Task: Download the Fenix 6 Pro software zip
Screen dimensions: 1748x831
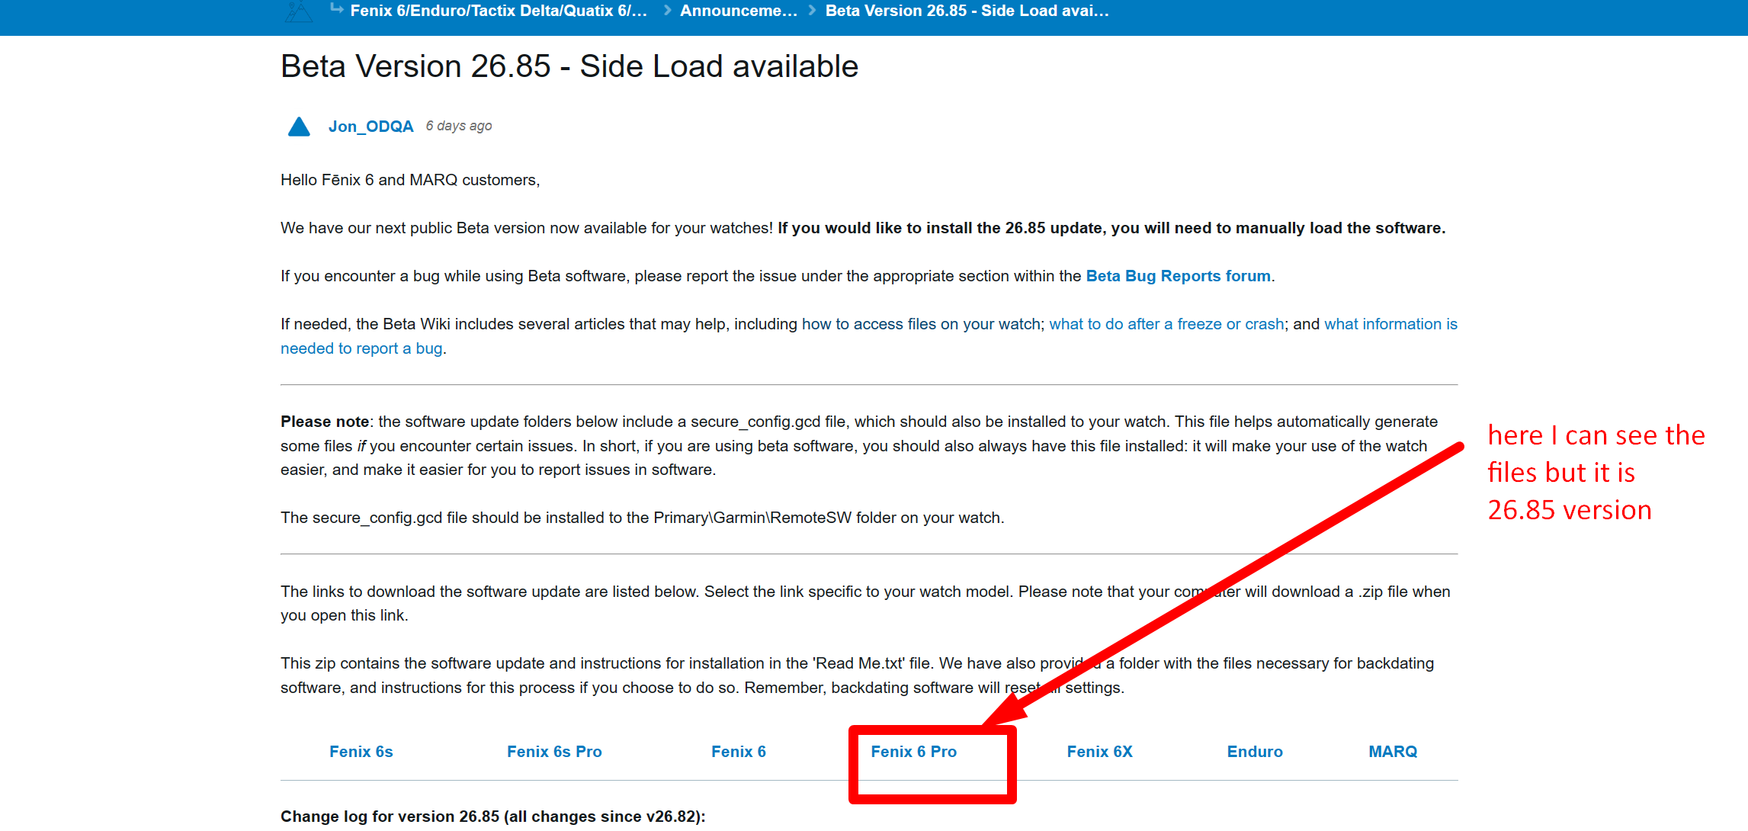Action: pos(913,752)
